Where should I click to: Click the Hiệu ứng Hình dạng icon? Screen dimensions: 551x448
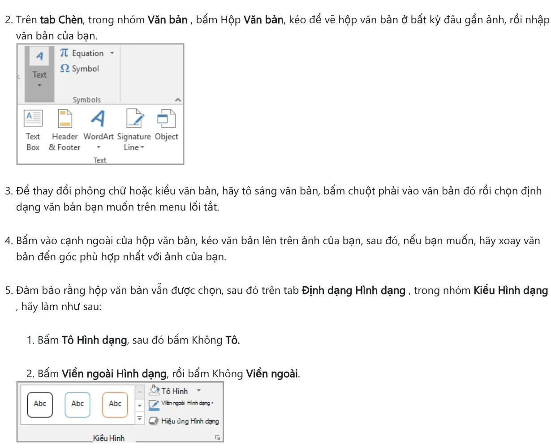(x=154, y=421)
